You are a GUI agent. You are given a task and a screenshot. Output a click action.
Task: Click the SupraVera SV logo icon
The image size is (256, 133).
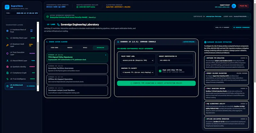7,7
